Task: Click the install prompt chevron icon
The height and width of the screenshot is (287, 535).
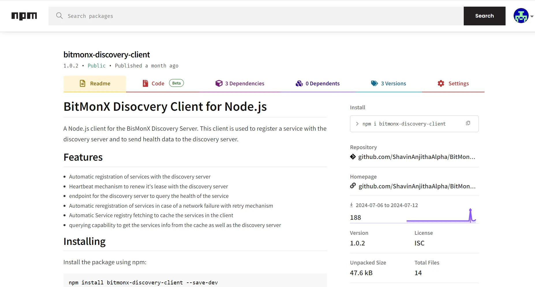Action: pos(357,124)
